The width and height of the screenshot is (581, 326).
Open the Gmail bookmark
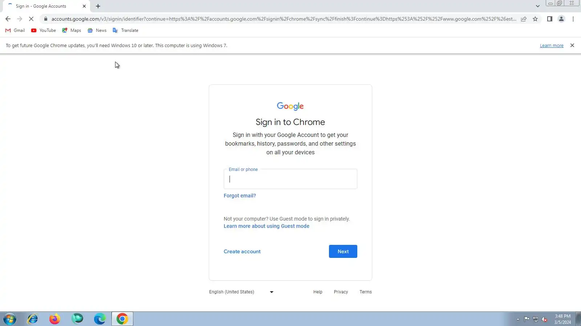point(15,30)
